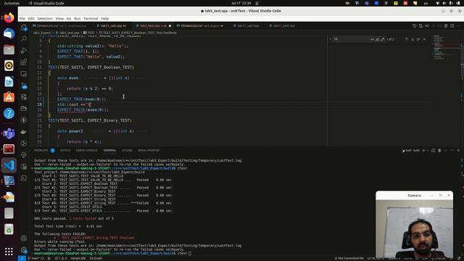Open editor more actions ellipsis
Screen dimensions: 464x261
(458, 26)
